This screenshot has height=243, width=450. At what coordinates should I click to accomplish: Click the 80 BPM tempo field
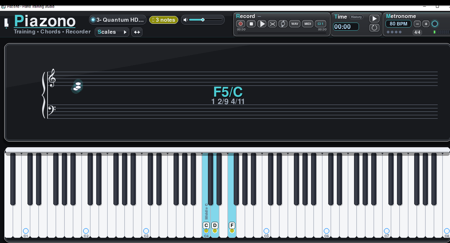click(398, 24)
